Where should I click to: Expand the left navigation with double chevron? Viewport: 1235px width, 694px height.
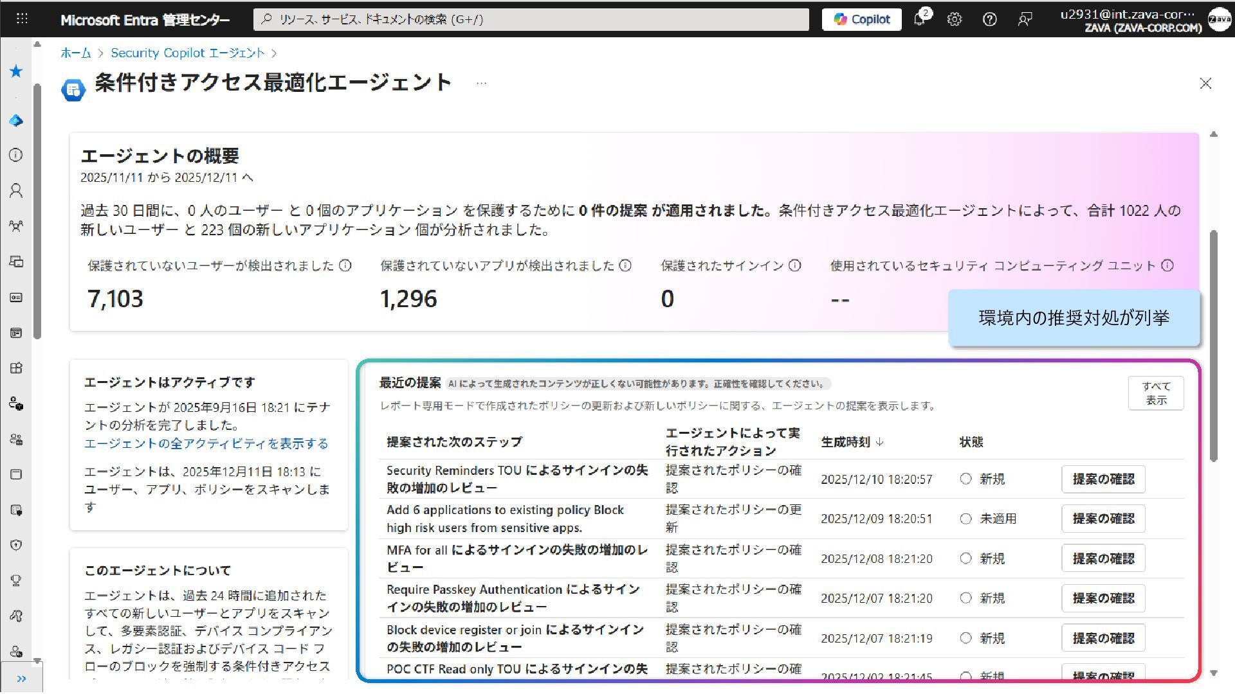(21, 679)
